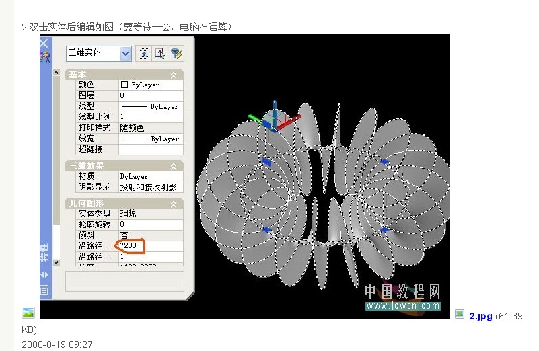Image resolution: width=539 pixels, height=351 pixels.
Task: Click the empty 超链接 value field
Action: click(x=151, y=149)
